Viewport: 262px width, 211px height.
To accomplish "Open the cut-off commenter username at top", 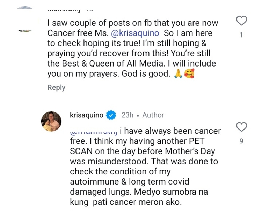I will 64,9.
